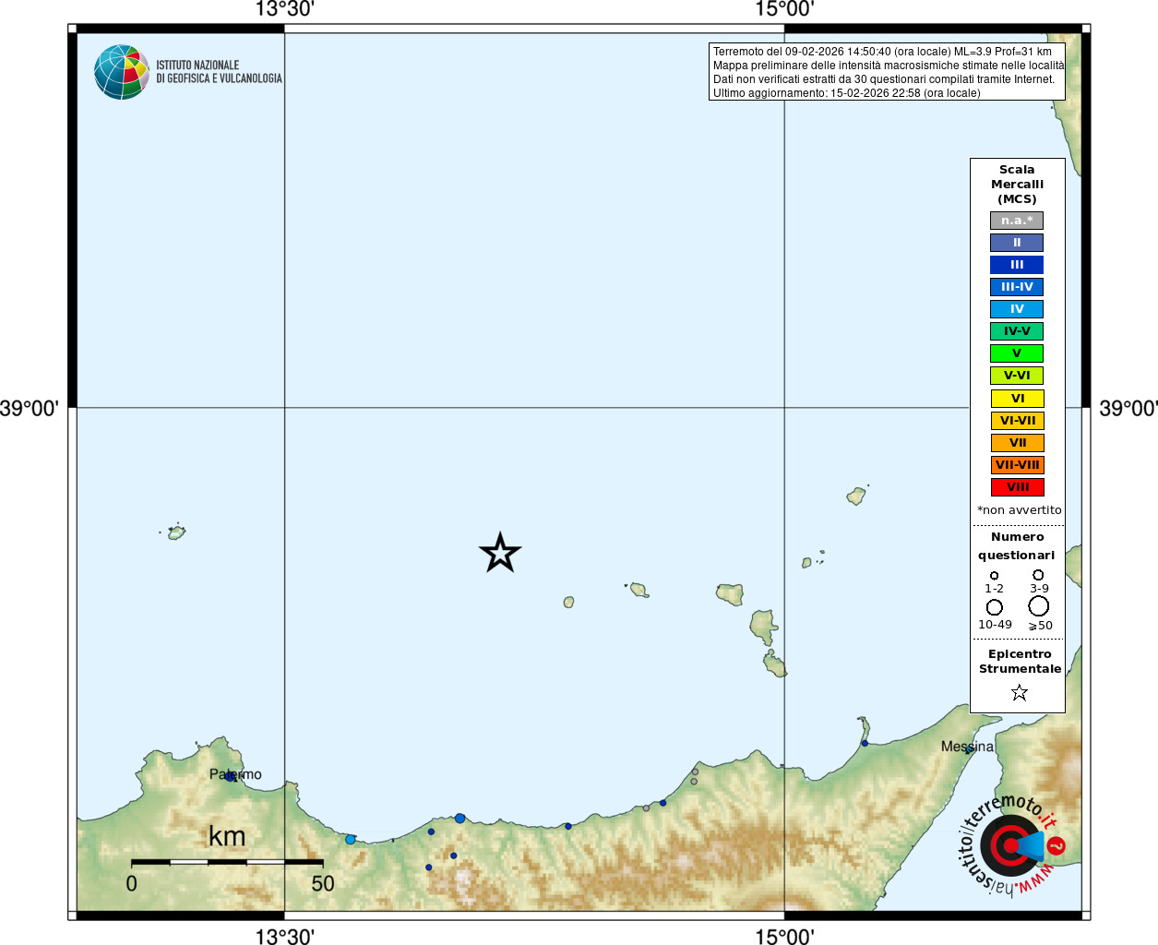Click the light blue IV legend swatch
Screen dimensions: 1158x945
1017,309
